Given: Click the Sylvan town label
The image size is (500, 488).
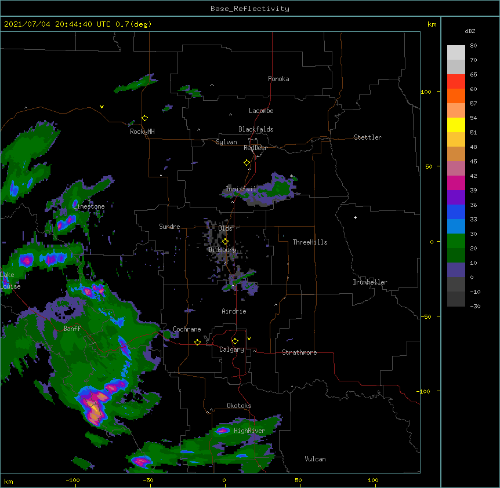Looking at the screenshot, I should [x=226, y=142].
